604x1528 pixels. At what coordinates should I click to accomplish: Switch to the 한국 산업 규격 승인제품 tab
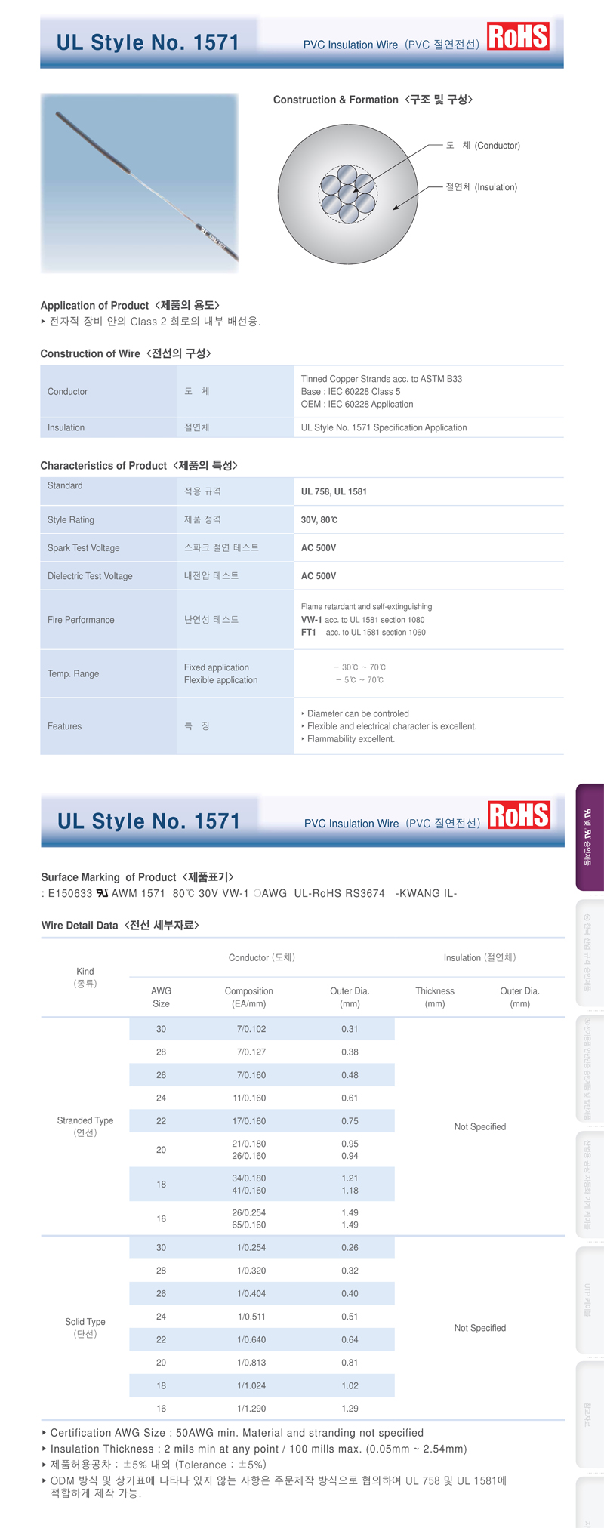590,952
